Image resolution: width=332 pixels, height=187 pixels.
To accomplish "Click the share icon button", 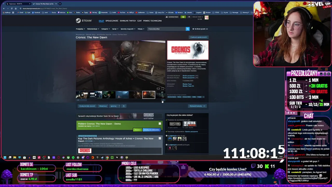I will 124,106.
